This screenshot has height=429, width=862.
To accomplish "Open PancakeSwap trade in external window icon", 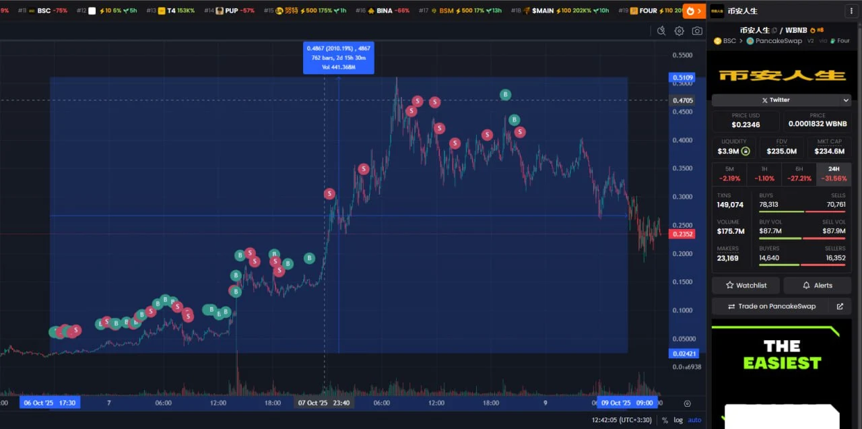I will click(x=840, y=306).
